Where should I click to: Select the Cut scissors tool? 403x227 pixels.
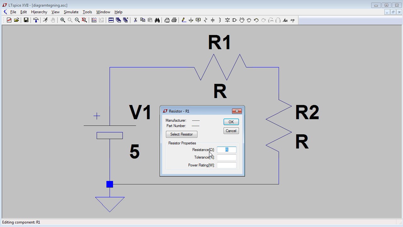(x=135, y=20)
